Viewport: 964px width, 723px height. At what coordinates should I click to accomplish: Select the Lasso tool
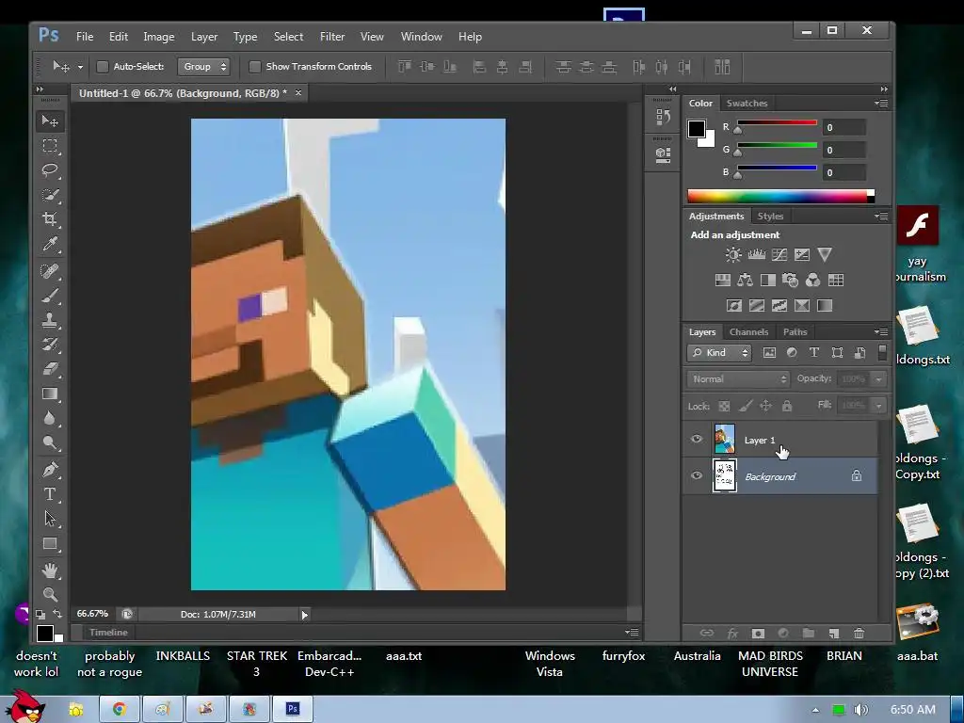[x=50, y=170]
